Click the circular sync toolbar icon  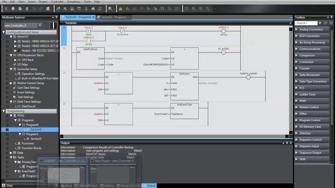(x=162, y=9)
